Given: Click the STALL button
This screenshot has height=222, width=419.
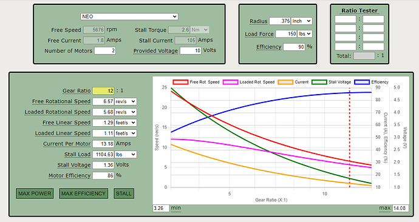Looking at the screenshot, I should click(124, 193).
